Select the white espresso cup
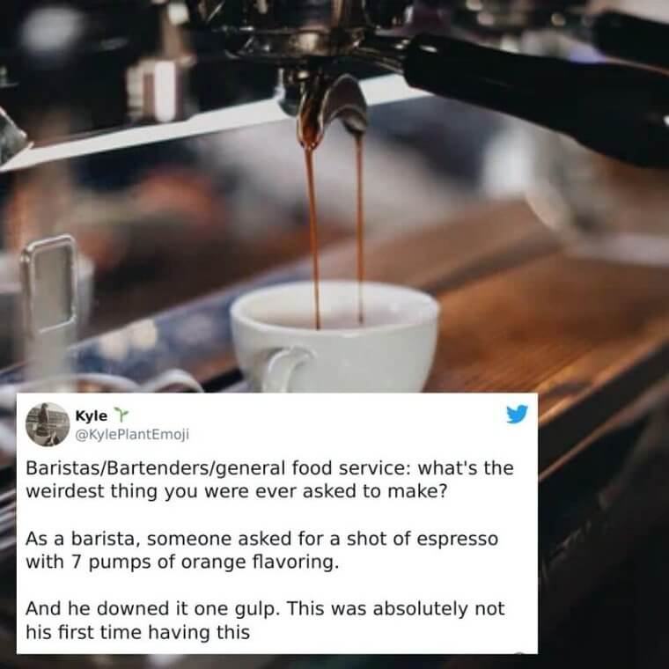669x669 pixels. pyautogui.click(x=335, y=336)
